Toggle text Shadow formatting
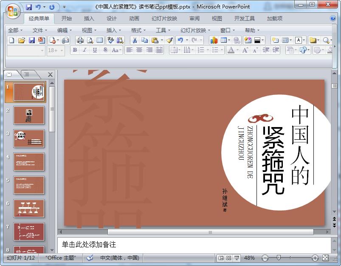The width and height of the screenshot is (341, 266). [105, 50]
